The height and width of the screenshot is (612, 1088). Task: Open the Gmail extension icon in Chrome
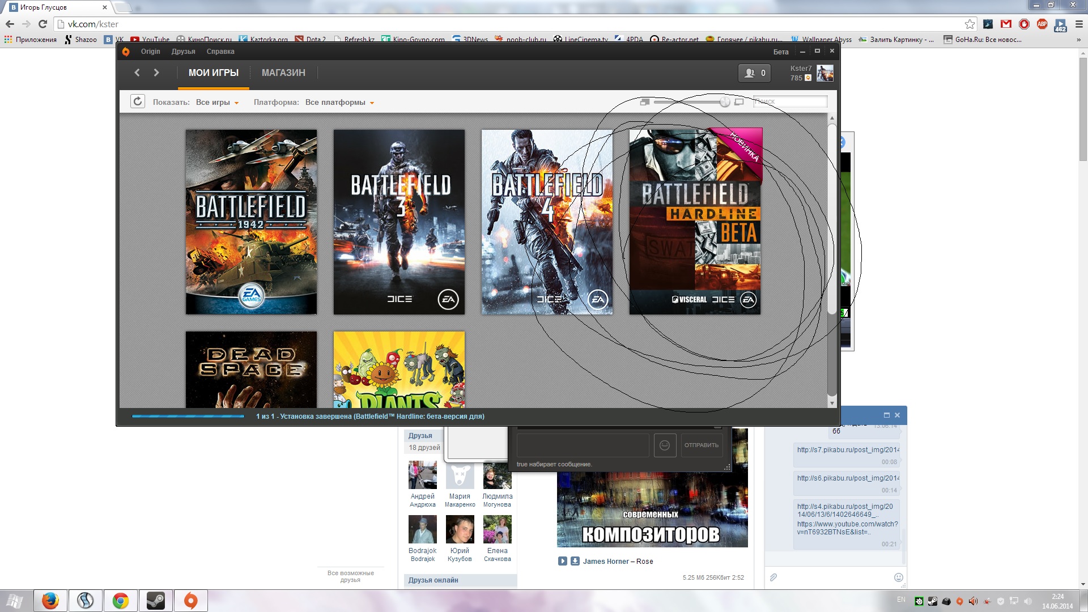click(1006, 24)
